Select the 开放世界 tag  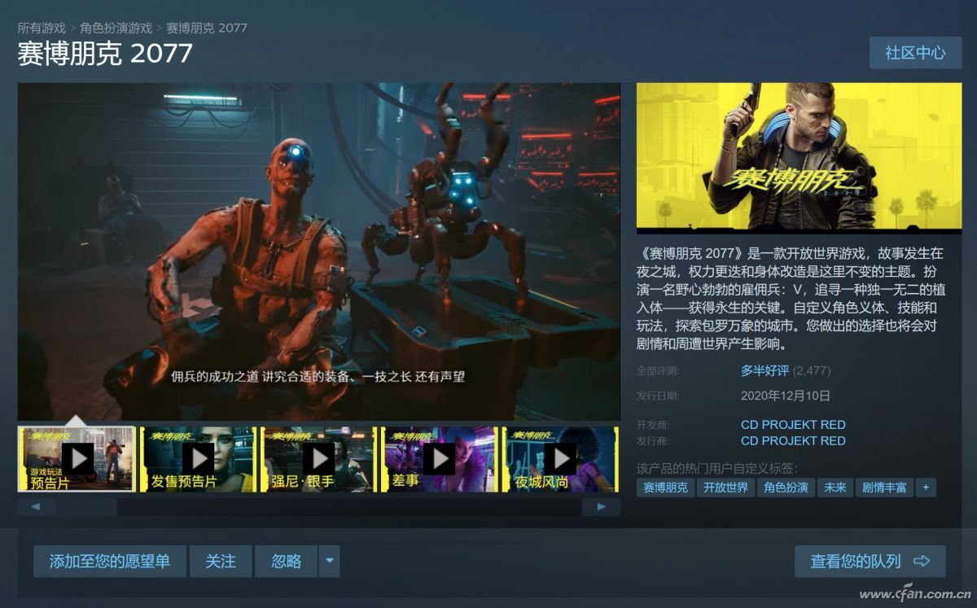(725, 488)
